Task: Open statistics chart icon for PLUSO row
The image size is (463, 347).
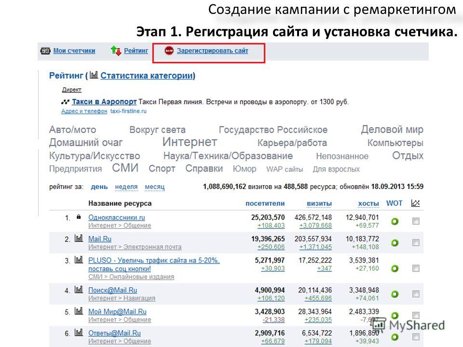Action: [79, 260]
